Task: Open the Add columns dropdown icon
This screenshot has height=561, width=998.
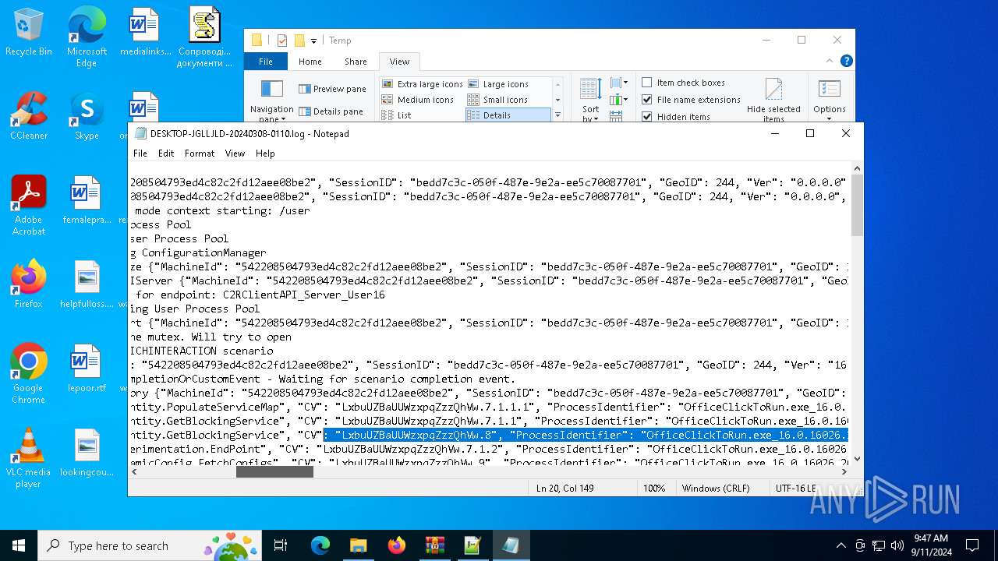Action: click(618, 100)
